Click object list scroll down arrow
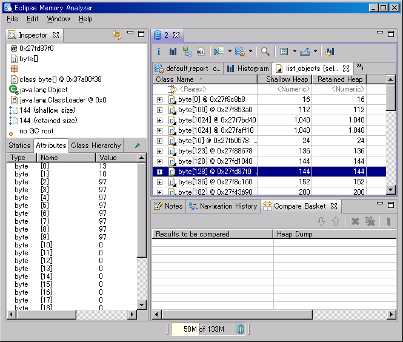Screen dimensions: 403x342 tap(391, 190)
